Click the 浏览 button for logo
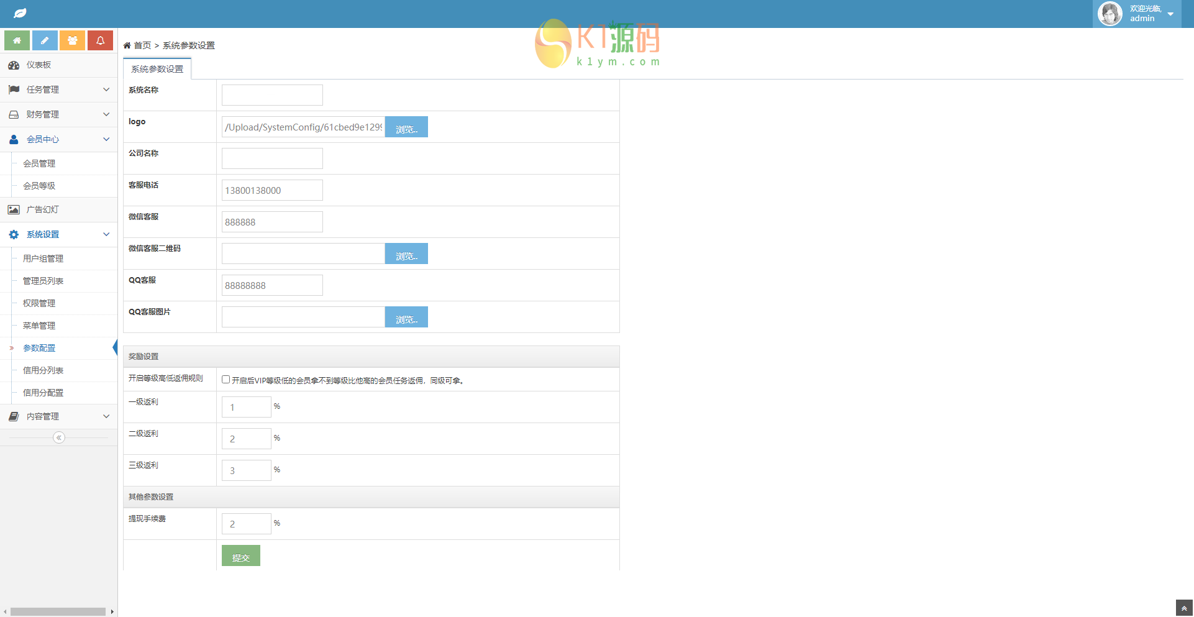 click(x=406, y=127)
